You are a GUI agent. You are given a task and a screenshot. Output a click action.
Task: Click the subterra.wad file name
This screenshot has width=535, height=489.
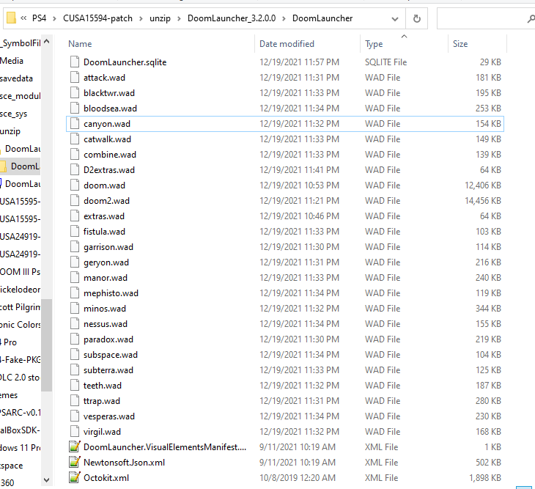pyautogui.click(x=108, y=369)
